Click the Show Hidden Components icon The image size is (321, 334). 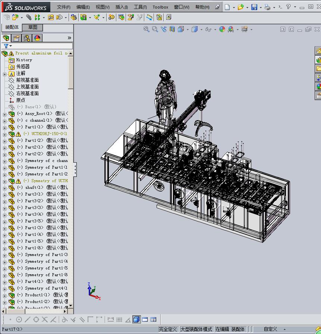click(x=74, y=17)
